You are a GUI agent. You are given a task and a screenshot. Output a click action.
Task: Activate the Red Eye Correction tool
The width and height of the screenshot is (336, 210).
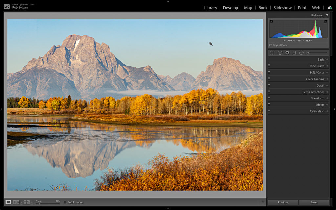tap(287, 53)
